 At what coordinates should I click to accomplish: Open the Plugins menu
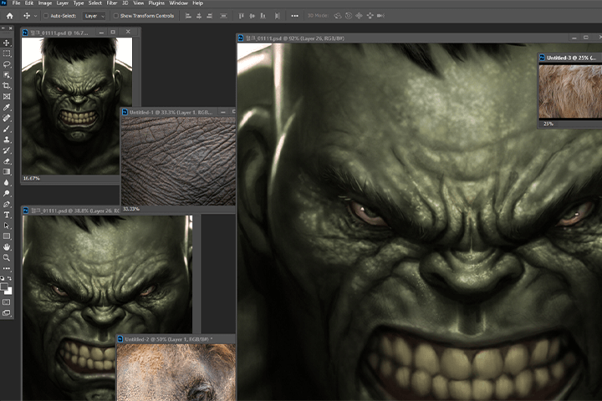pyautogui.click(x=156, y=3)
